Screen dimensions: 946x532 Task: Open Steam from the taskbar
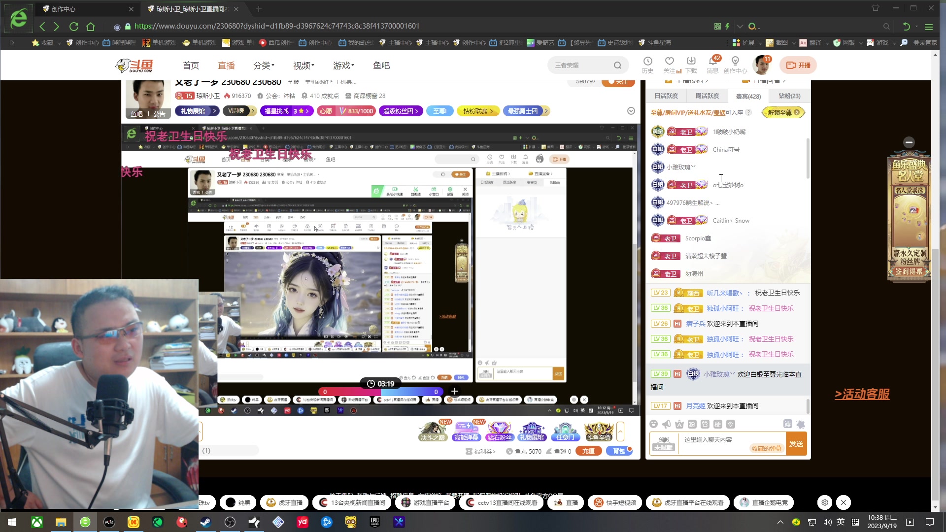[x=206, y=522]
